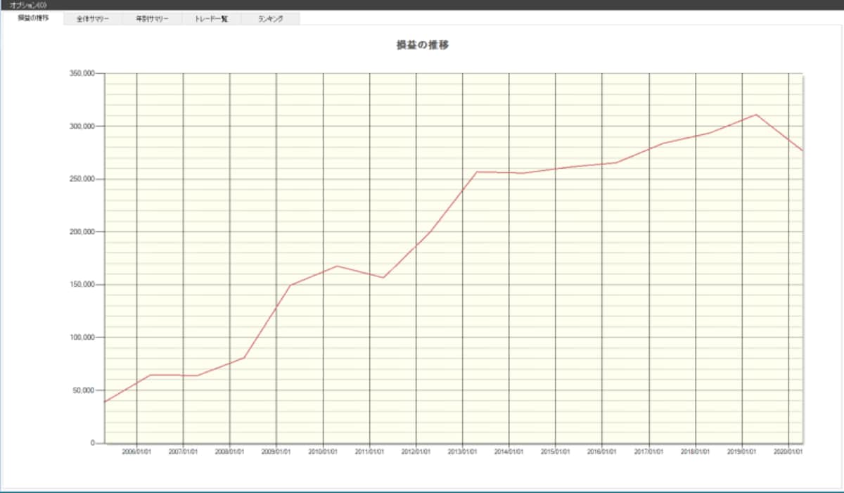The height and width of the screenshot is (493, 844).
Task: Click the 2020/01/01 x-axis label
Action: 788,452
